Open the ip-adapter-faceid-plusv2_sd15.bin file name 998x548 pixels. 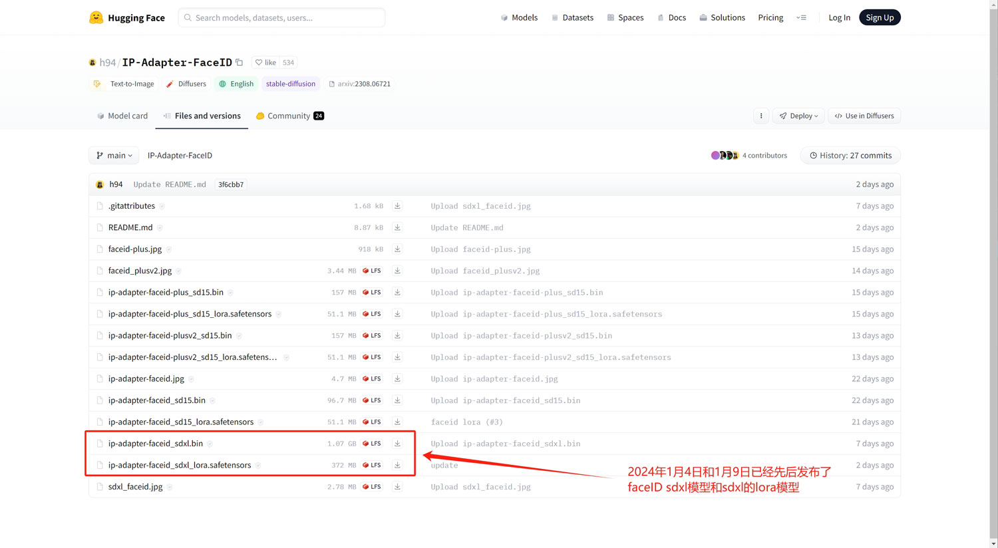pos(170,336)
